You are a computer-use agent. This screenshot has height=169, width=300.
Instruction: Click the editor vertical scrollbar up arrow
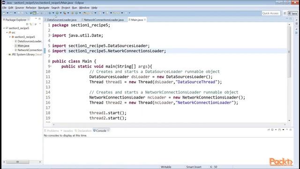289,25
